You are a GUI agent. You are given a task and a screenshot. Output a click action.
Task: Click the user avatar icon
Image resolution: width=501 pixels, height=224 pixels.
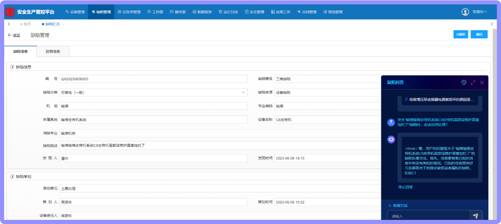coord(465,12)
